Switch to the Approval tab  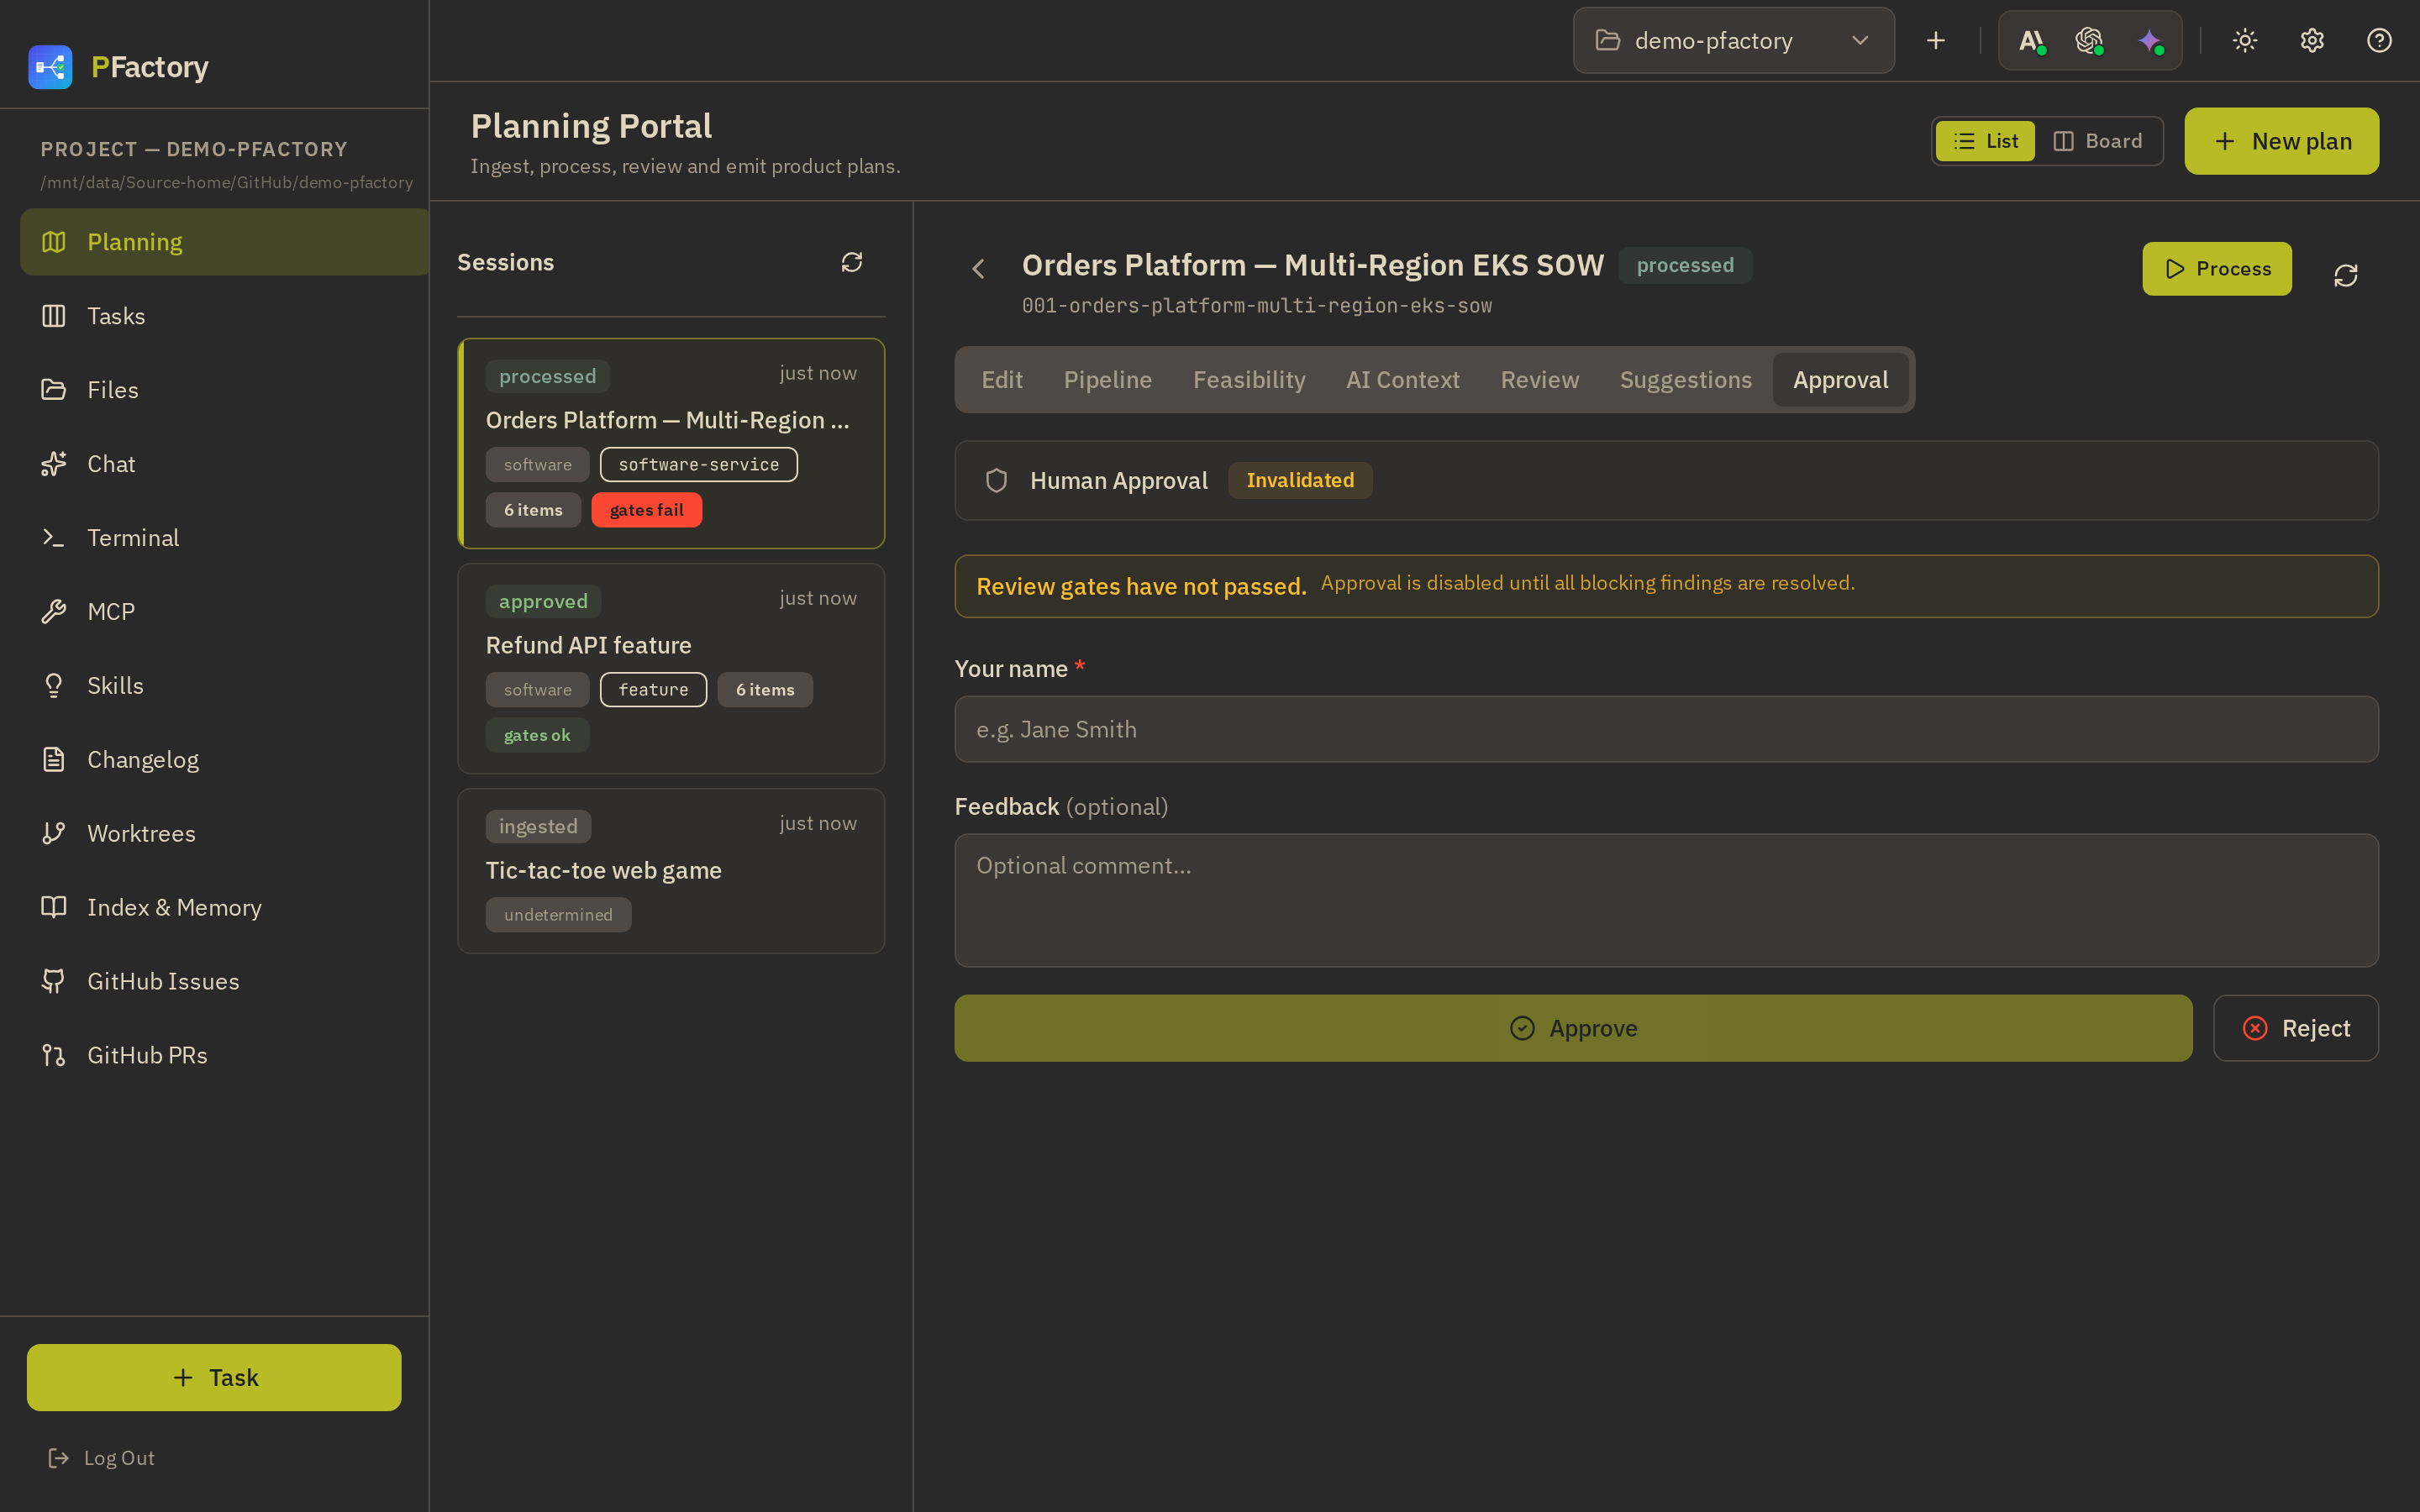click(x=1840, y=380)
